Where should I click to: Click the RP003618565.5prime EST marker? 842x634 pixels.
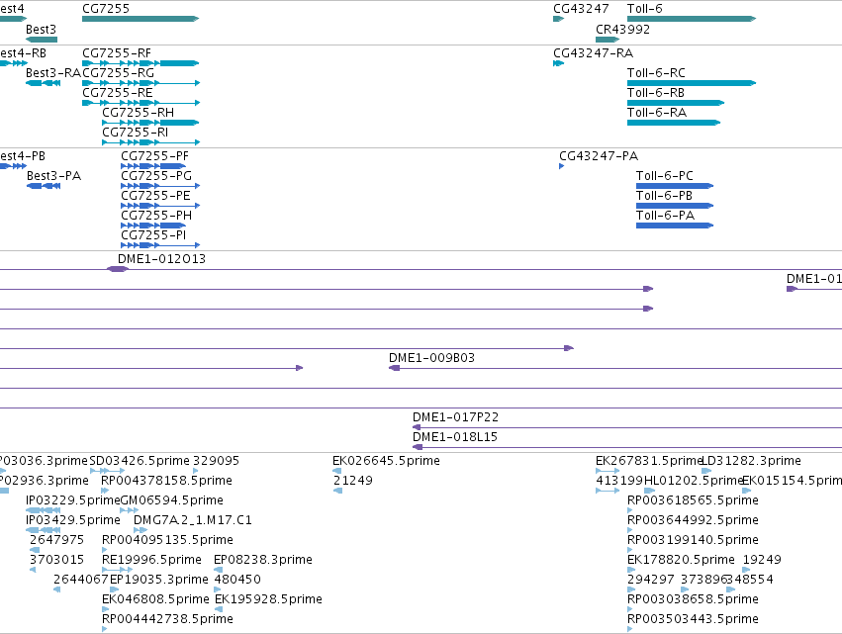[x=630, y=510]
